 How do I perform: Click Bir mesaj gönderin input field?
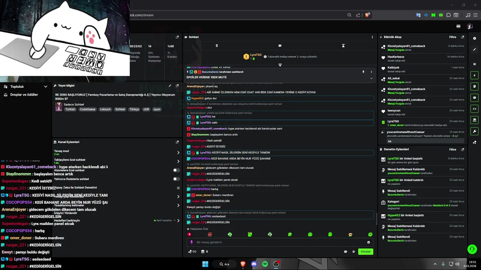point(280,242)
